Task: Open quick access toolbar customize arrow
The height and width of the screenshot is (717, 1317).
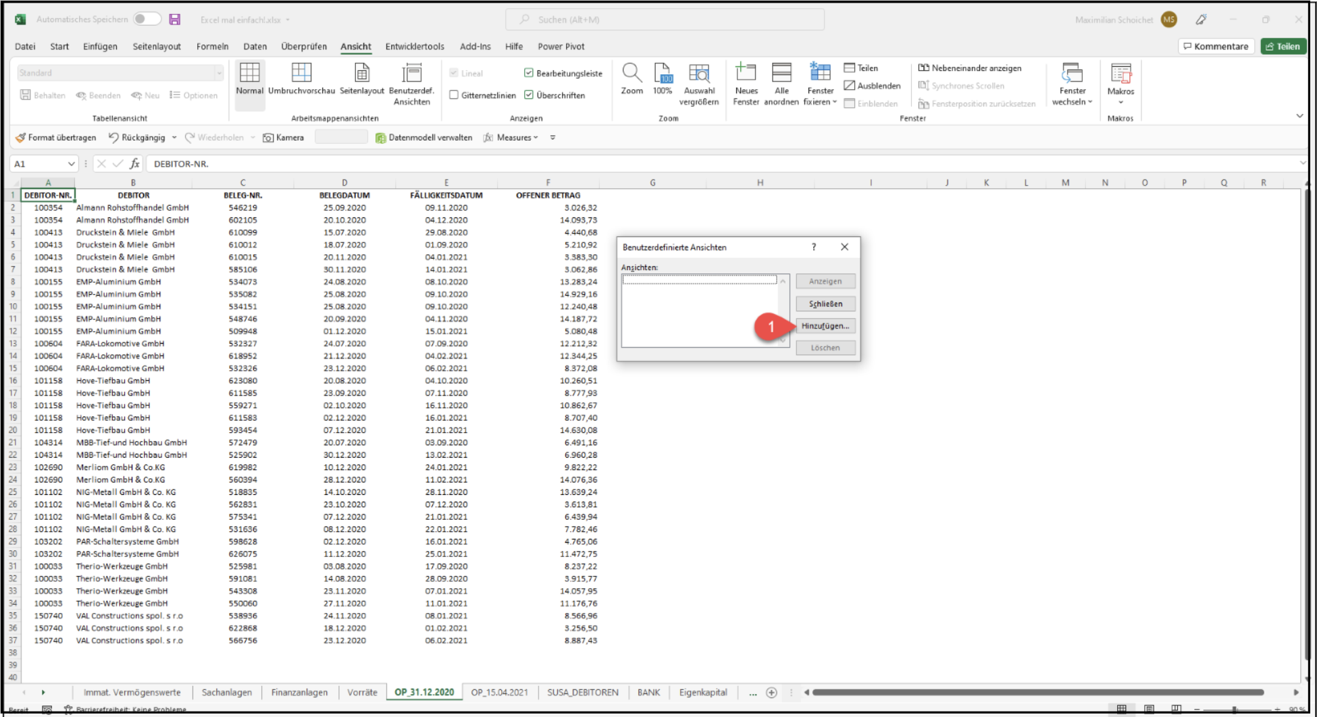Action: (552, 137)
